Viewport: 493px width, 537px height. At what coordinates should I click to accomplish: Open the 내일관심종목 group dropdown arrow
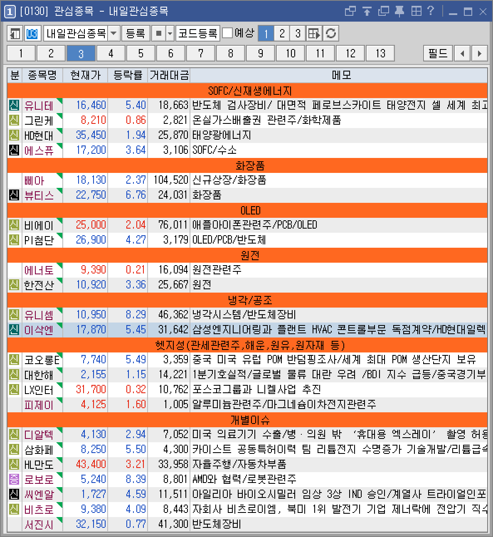[x=114, y=33]
